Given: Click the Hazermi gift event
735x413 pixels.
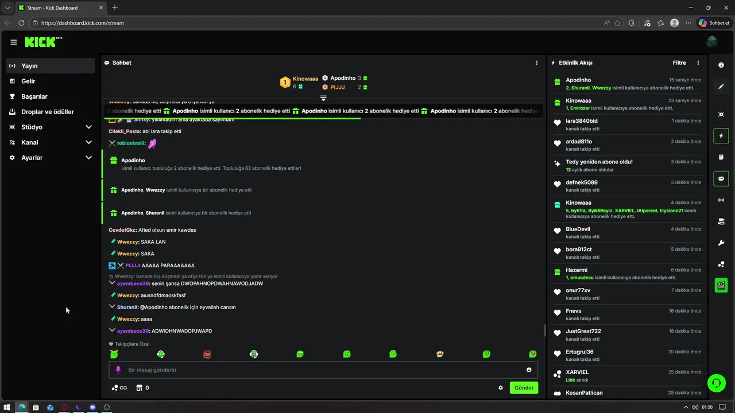Looking at the screenshot, I should point(627,274).
